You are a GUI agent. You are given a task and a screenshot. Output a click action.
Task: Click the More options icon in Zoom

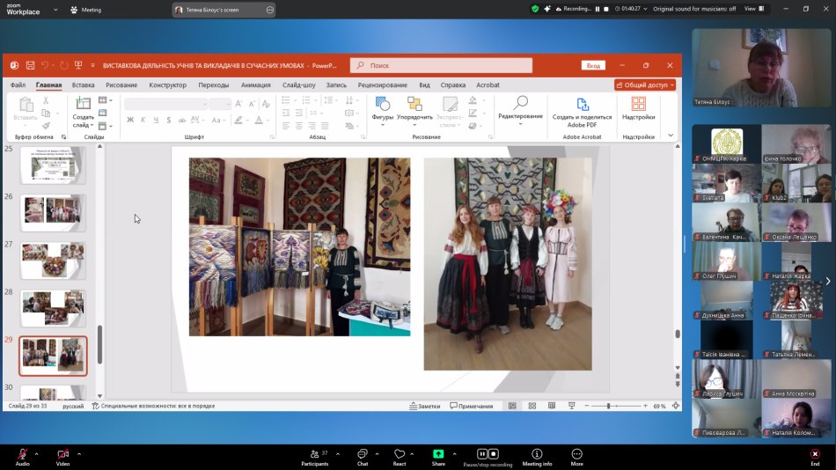click(576, 454)
